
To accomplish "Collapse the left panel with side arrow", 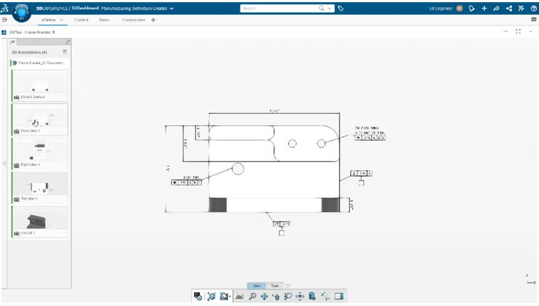I will coord(5,163).
